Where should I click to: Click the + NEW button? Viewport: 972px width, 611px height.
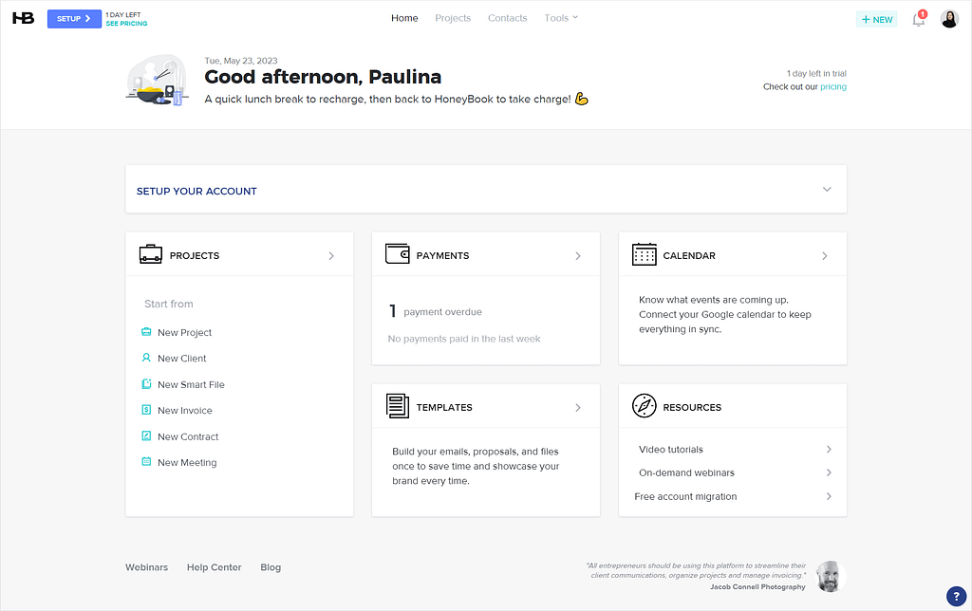tap(876, 19)
